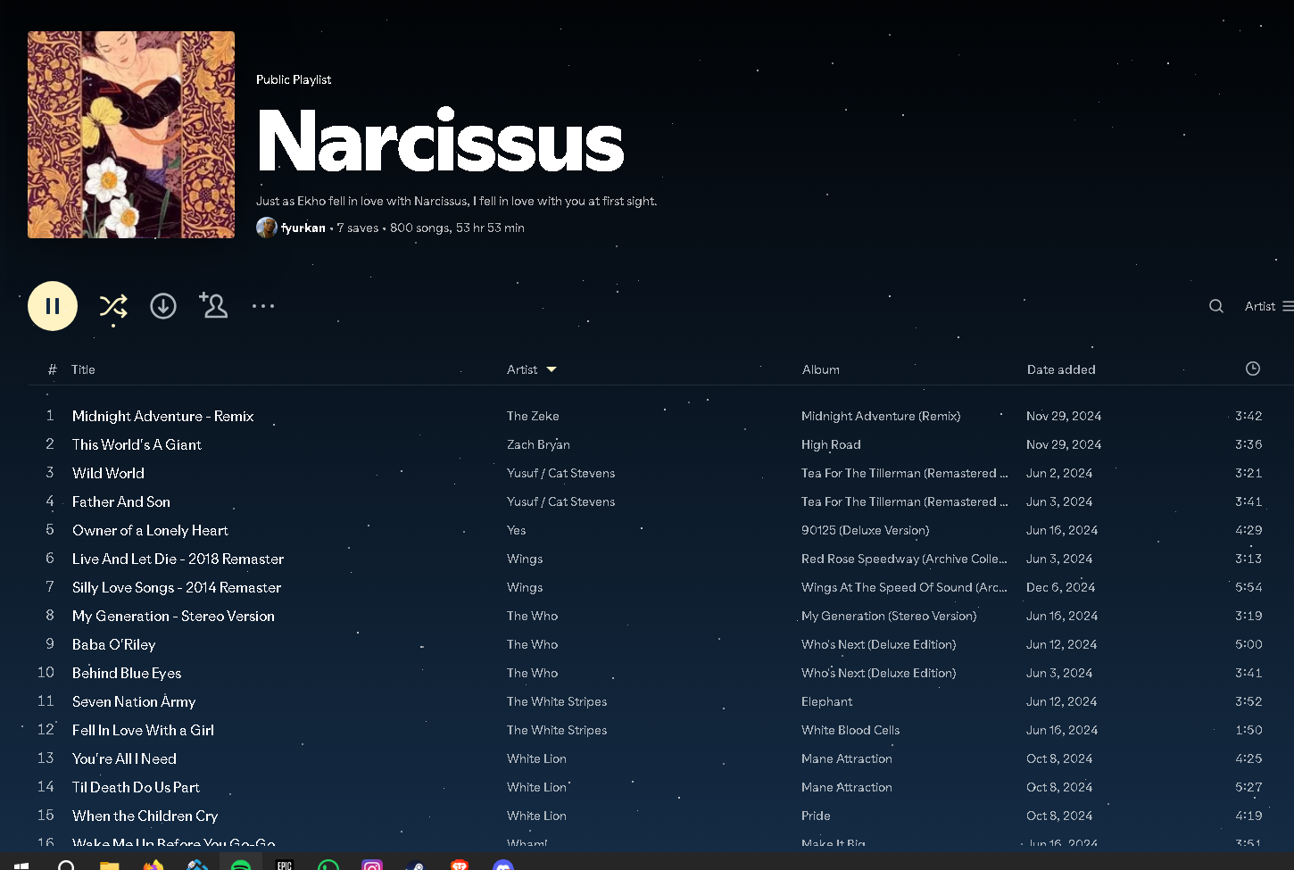
Task: Open The White Stripes on Fell In Love row
Action: [x=557, y=730]
